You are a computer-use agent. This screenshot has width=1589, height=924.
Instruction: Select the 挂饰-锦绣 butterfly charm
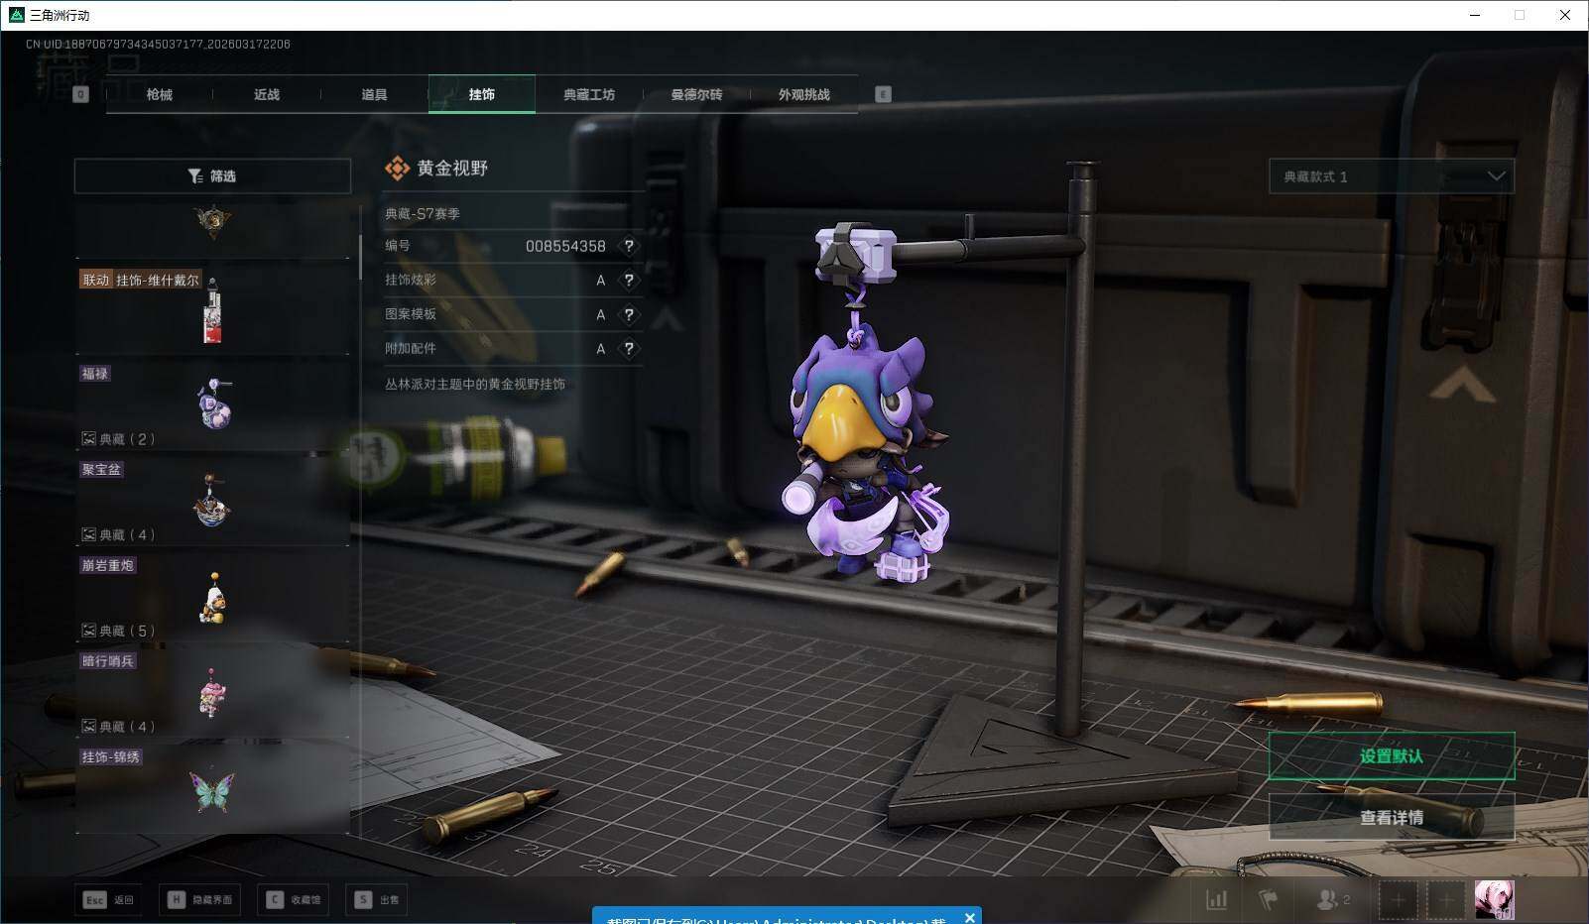(212, 789)
